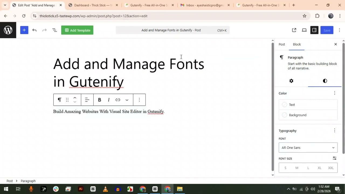The image size is (345, 194).
Task: Toggle custom font size control
Action: click(x=334, y=158)
